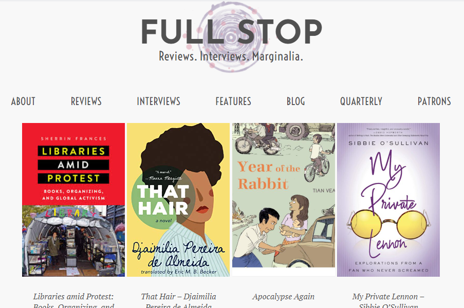The height and width of the screenshot is (308, 464).
Task: Select Features in the navigation bar
Action: (233, 101)
